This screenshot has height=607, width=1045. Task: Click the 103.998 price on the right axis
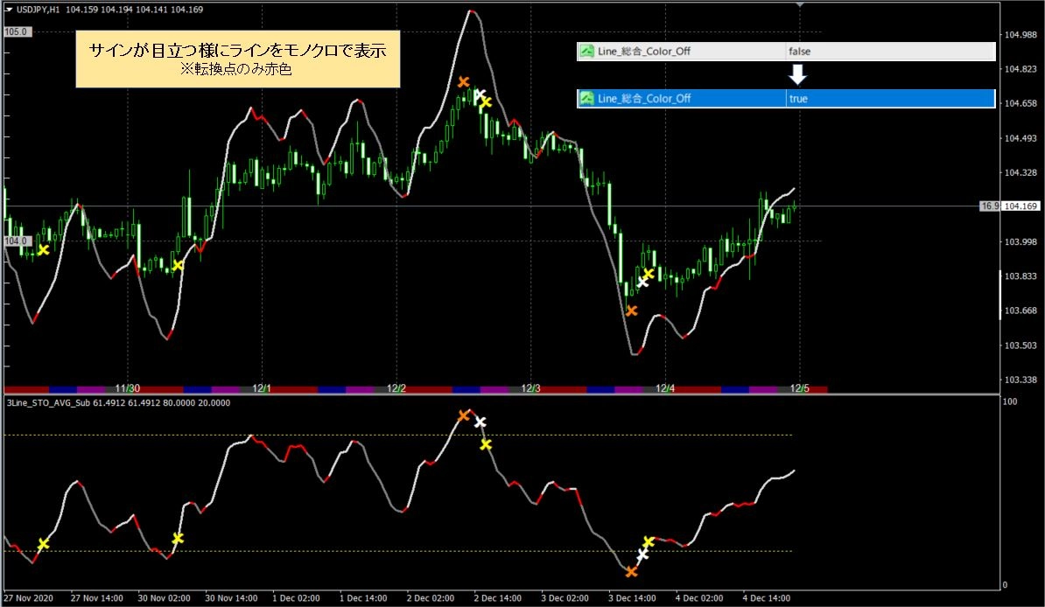[x=1021, y=242]
